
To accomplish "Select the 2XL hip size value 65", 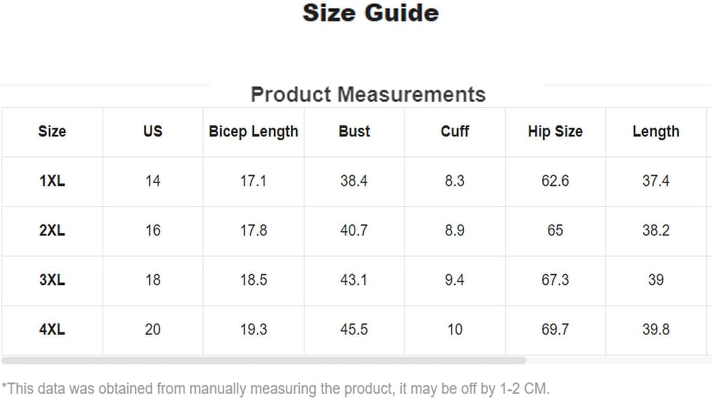I will click(x=555, y=231).
